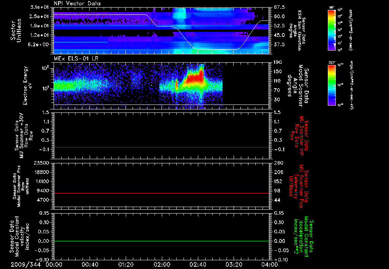
Task: Click the DEF energy flux color bar
Action: pyautogui.click(x=332, y=85)
